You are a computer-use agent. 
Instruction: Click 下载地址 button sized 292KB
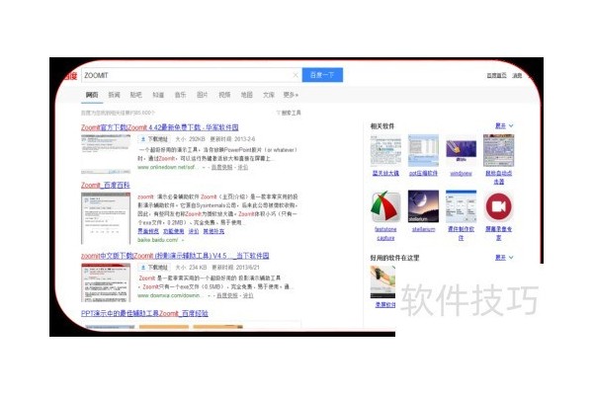click(154, 139)
